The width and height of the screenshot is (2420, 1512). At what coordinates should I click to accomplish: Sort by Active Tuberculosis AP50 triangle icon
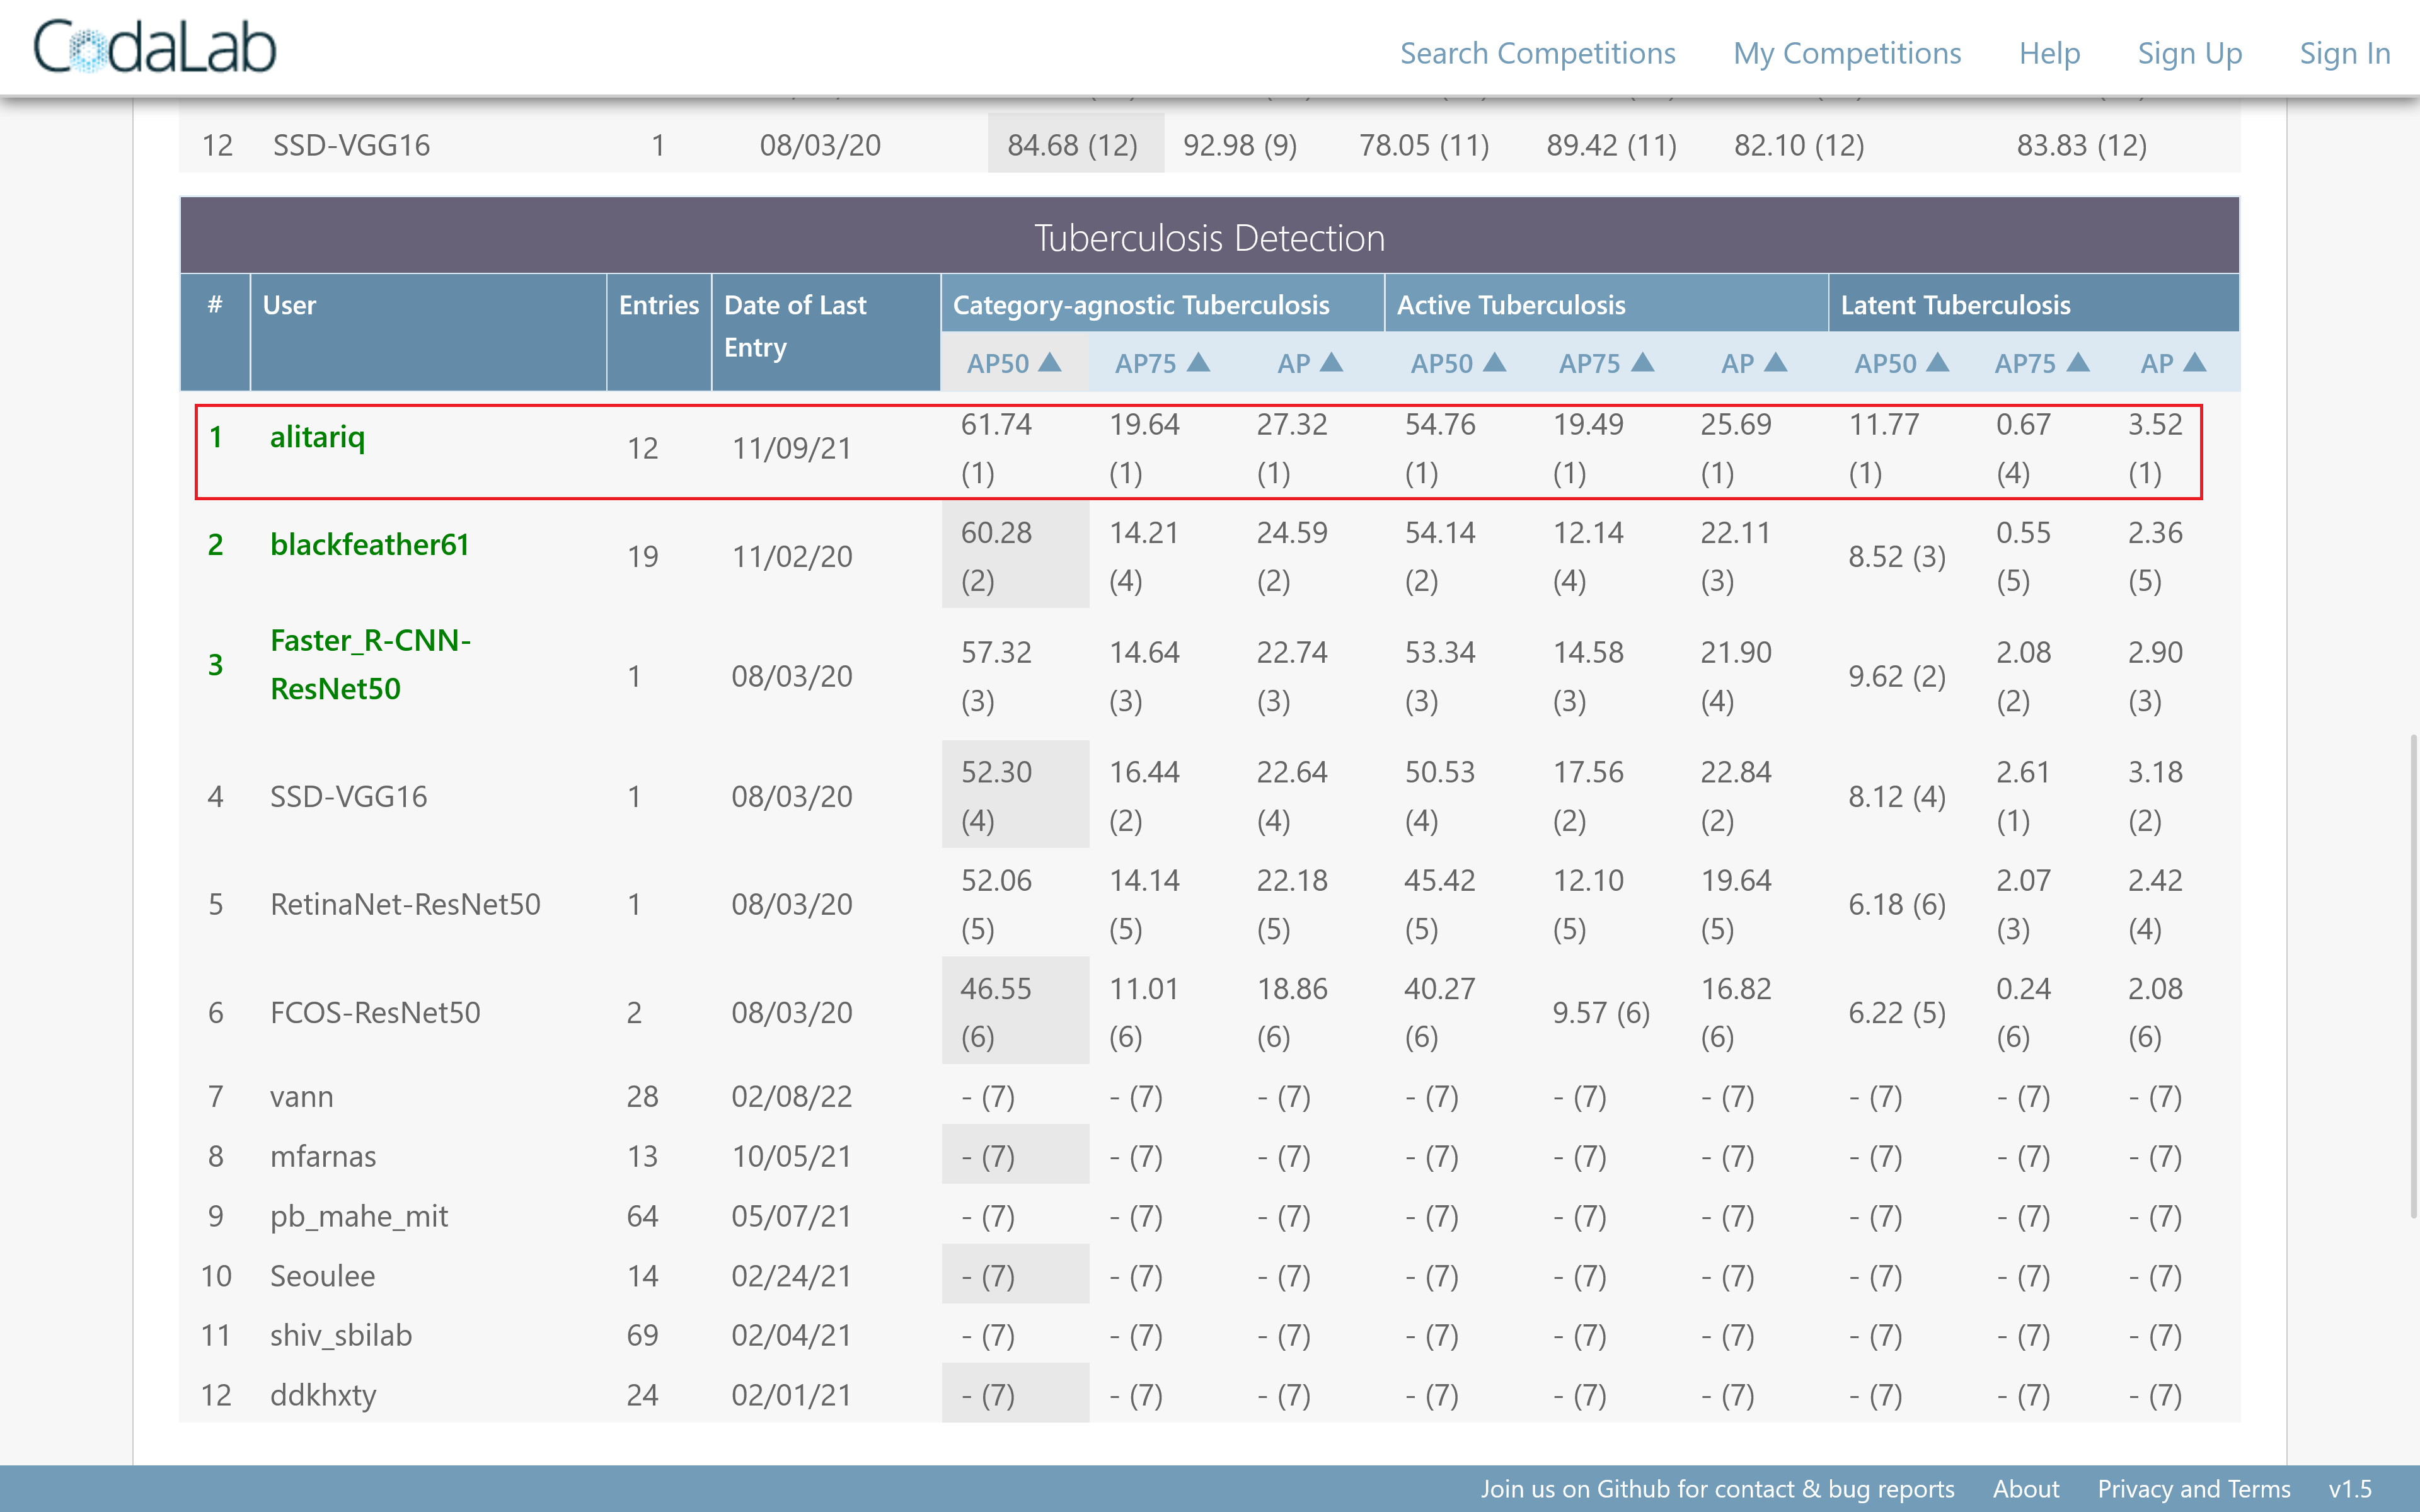click(x=1494, y=362)
